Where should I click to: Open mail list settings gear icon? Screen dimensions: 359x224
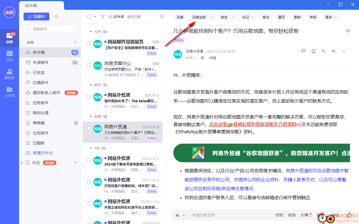pos(162,16)
